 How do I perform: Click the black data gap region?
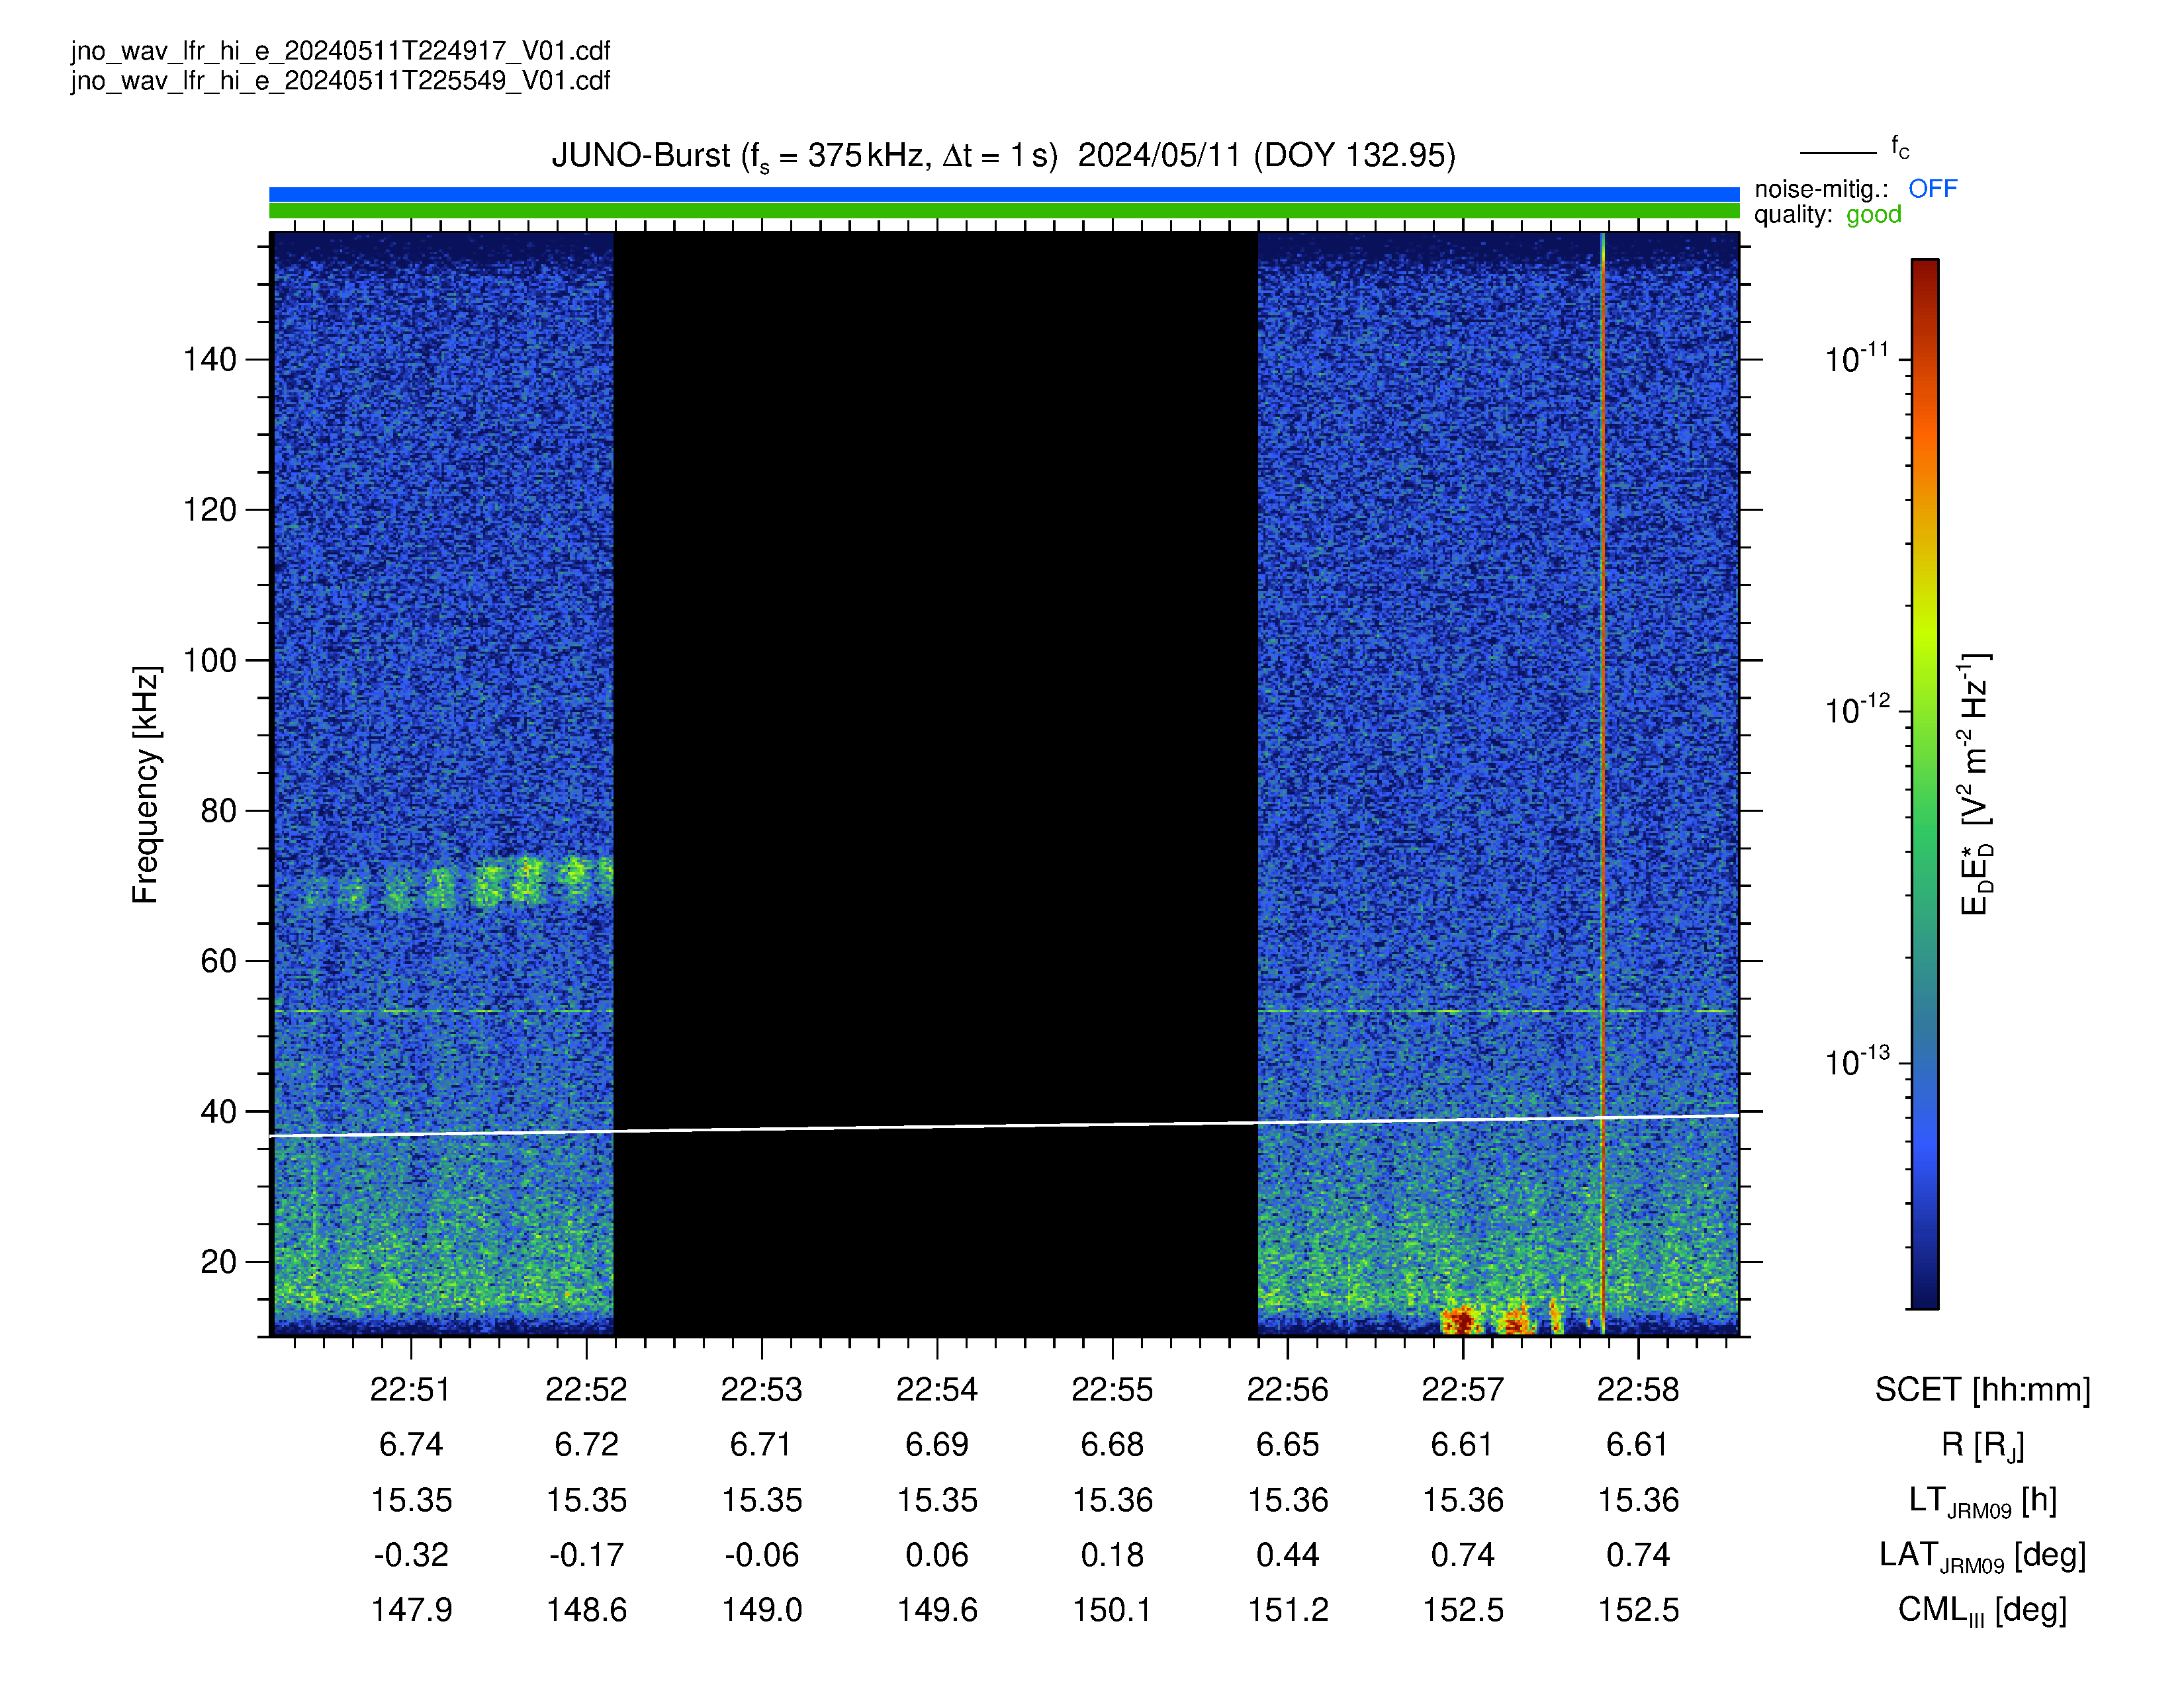tap(935, 785)
